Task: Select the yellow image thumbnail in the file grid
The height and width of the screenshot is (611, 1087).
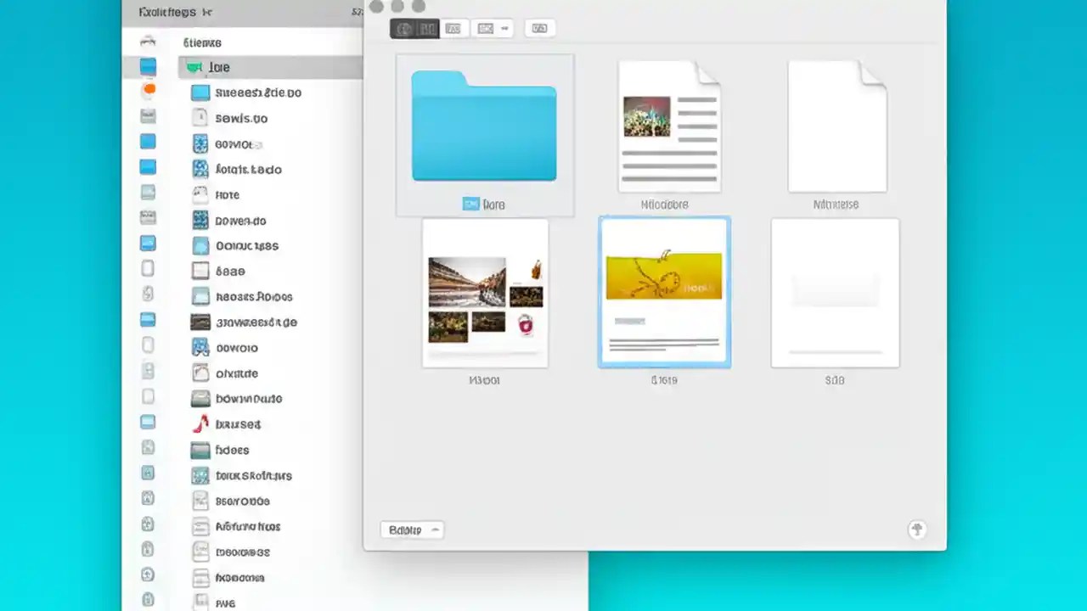Action: [664, 292]
